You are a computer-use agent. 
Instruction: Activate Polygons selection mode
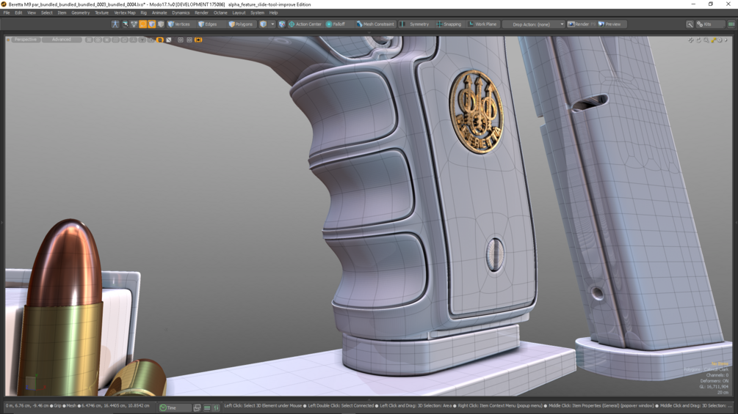coord(241,24)
